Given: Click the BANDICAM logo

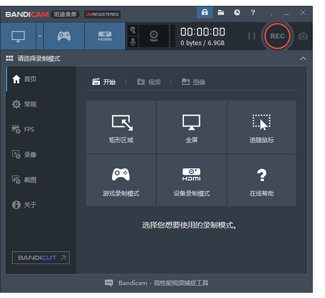Looking at the screenshot, I should 27,14.
